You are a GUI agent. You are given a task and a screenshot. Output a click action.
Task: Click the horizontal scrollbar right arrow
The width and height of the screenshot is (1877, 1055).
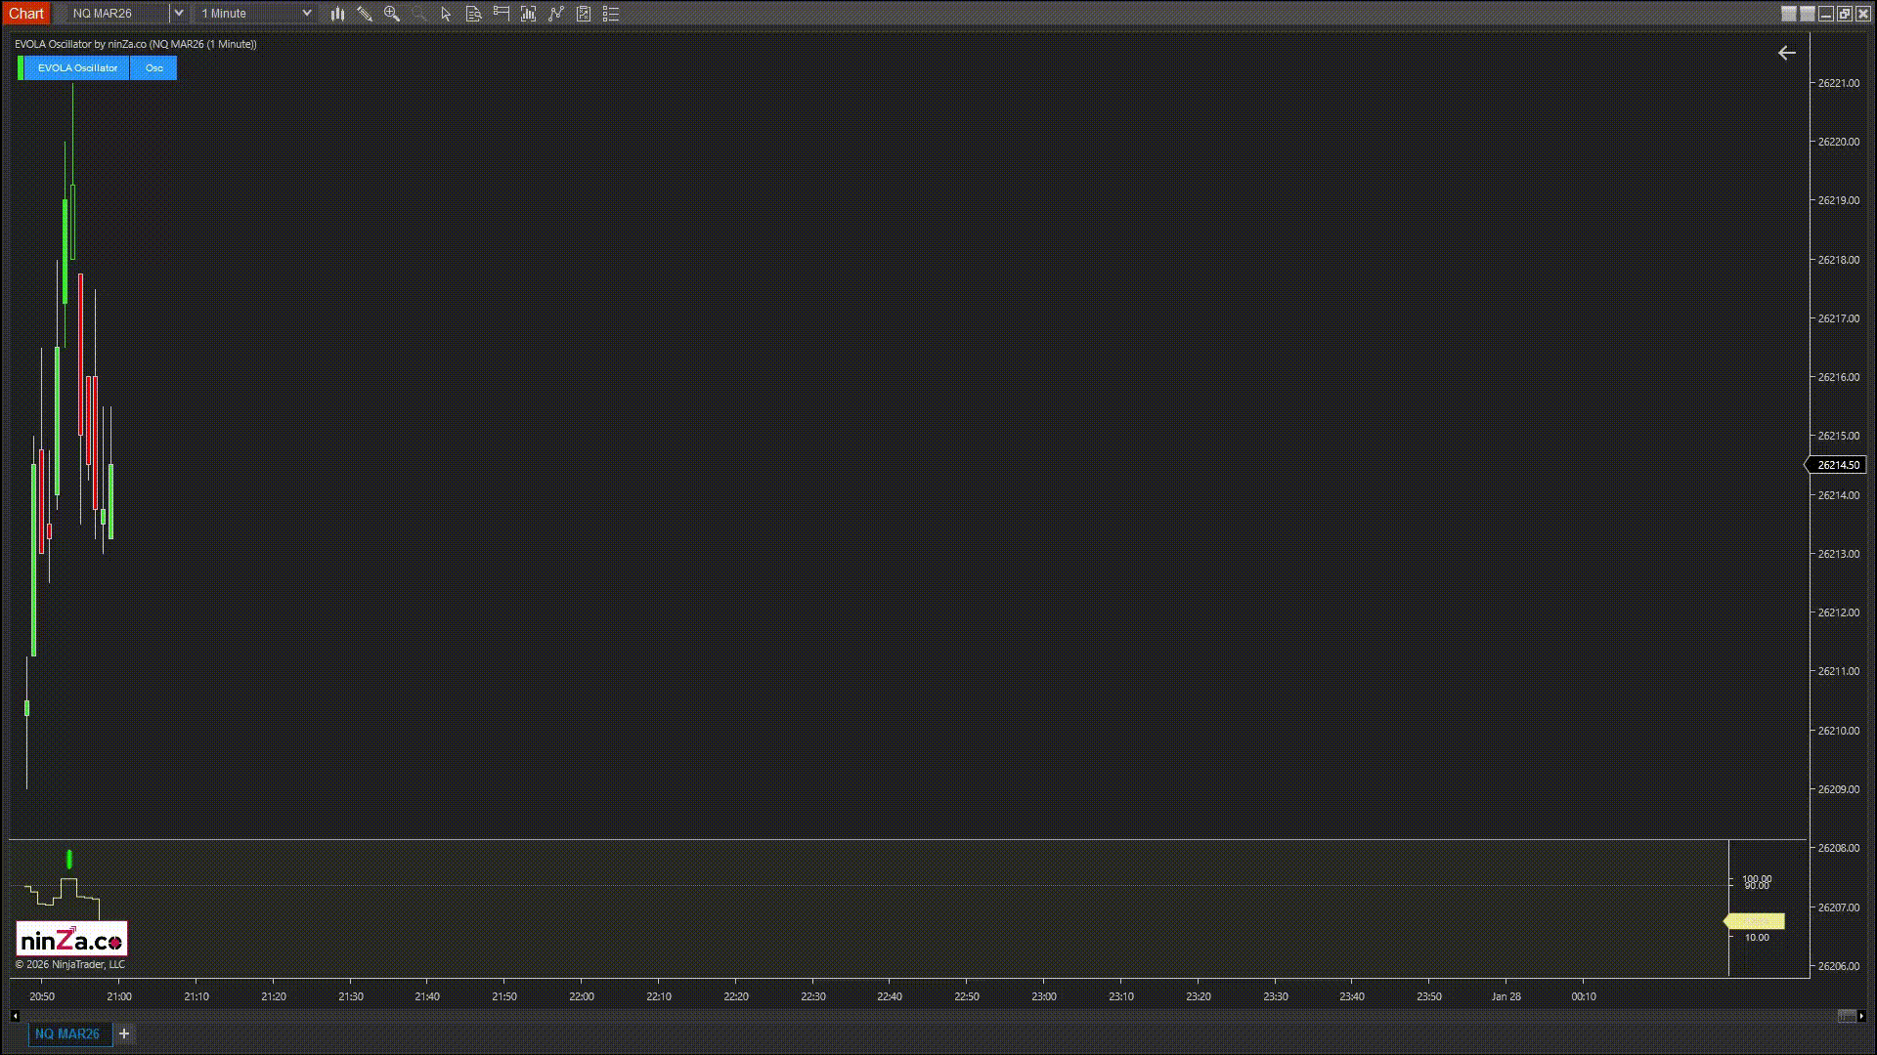coord(1861,1016)
